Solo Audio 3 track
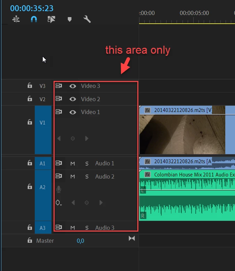The width and height of the screenshot is (235, 271). tap(87, 228)
